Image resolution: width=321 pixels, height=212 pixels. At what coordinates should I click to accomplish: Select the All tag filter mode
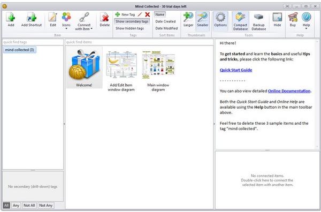pos(6,205)
